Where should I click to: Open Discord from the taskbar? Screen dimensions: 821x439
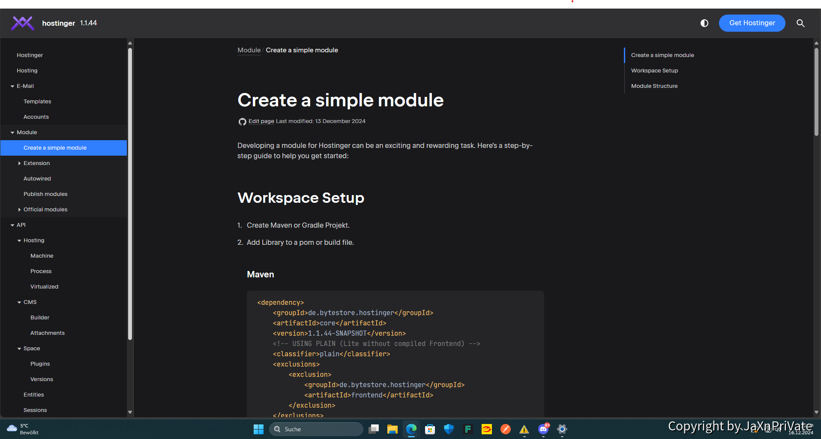click(543, 429)
